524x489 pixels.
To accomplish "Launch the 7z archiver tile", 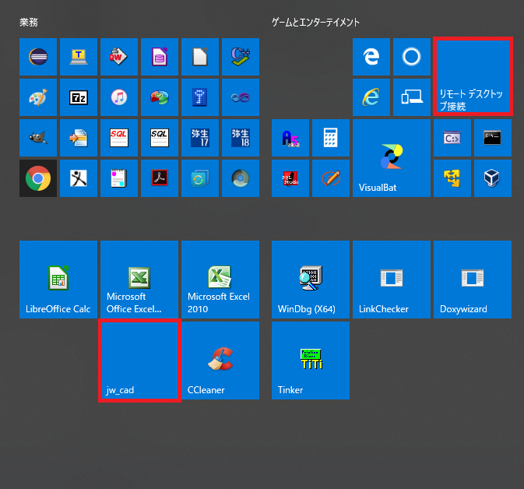I will pyautogui.click(x=79, y=97).
